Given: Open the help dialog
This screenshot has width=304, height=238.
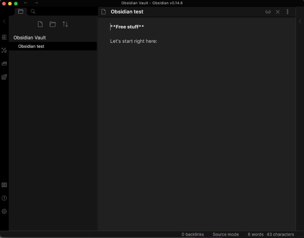Looking at the screenshot, I should [4, 198].
